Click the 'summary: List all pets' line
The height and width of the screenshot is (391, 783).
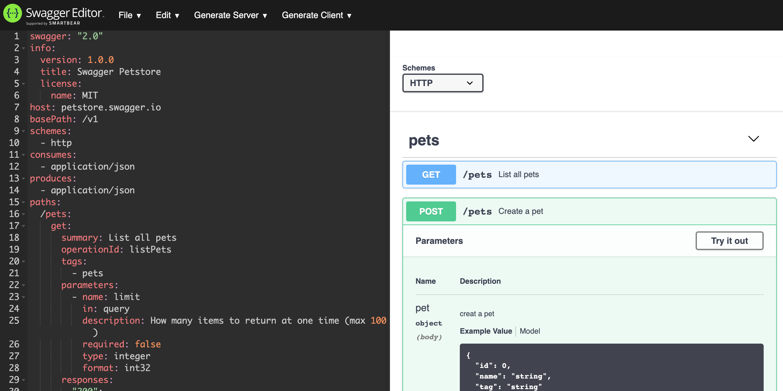(119, 238)
